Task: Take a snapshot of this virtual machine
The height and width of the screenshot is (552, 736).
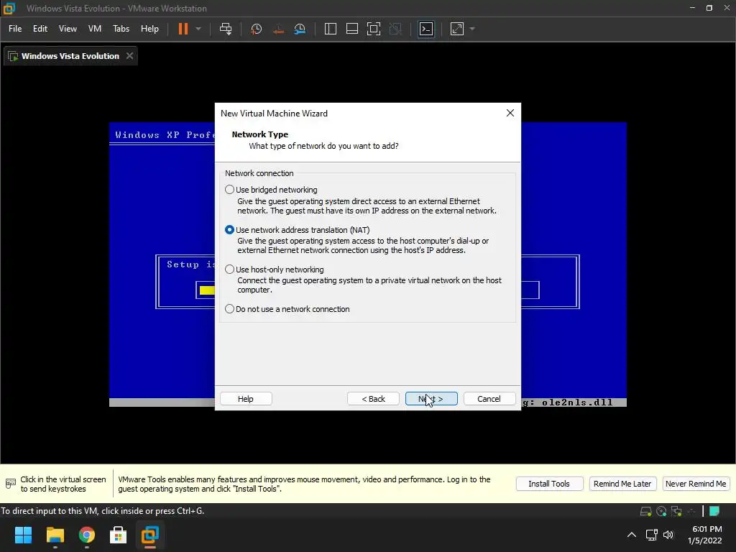Action: pos(257,29)
